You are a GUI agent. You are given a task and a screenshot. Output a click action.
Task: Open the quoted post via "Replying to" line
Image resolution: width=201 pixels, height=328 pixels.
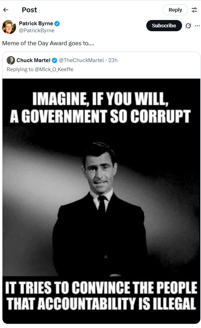click(x=40, y=69)
